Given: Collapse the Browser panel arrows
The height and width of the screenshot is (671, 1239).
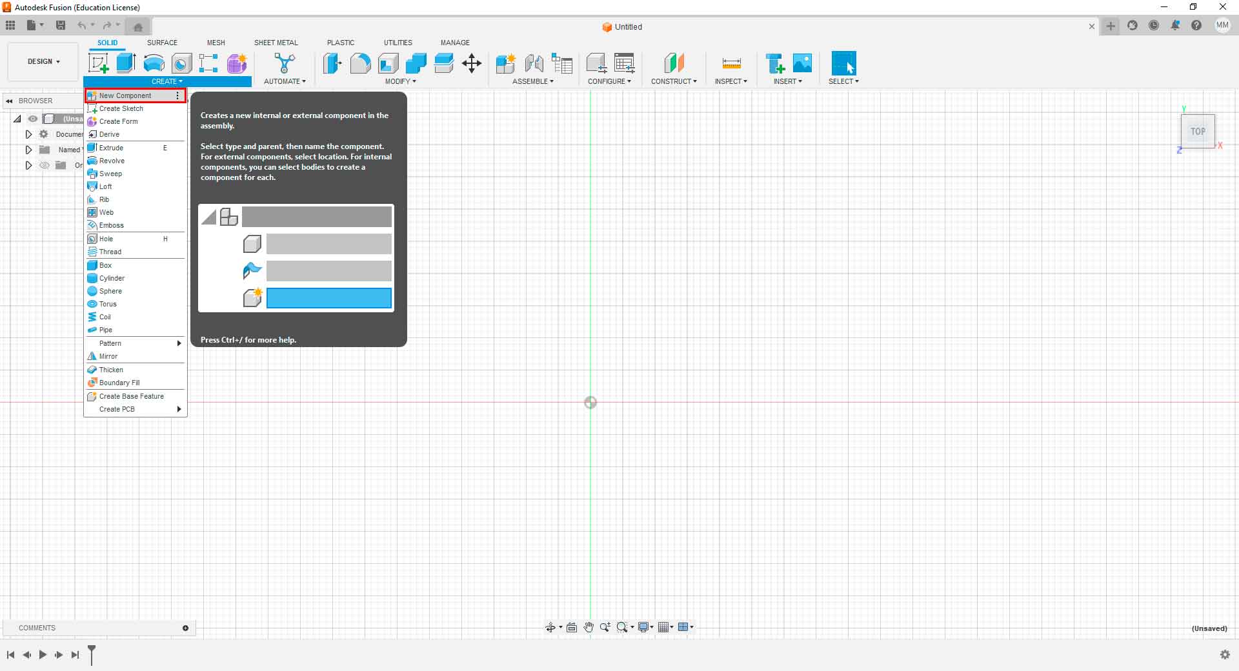Looking at the screenshot, I should click(9, 101).
